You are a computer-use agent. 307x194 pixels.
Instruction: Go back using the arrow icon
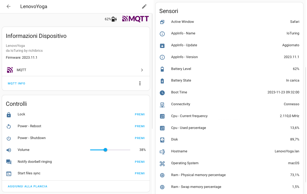pyautogui.click(x=8, y=6)
